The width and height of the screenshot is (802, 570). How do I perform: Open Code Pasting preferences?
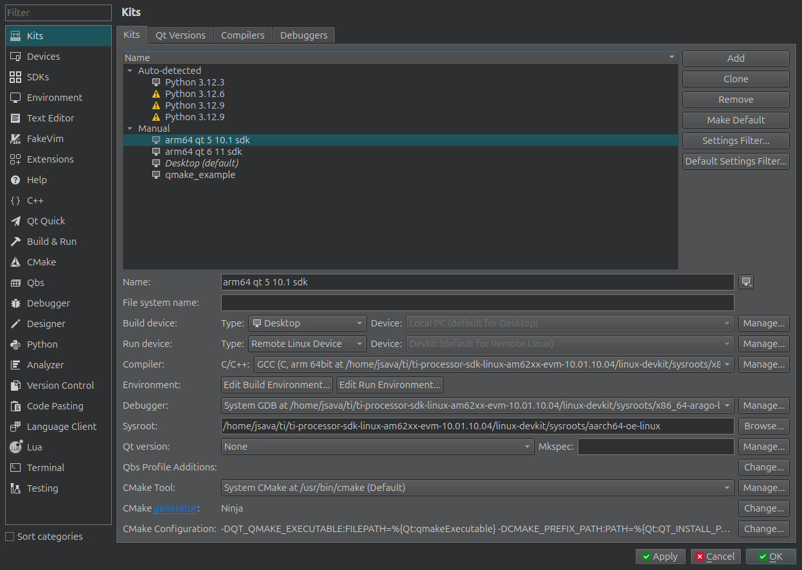[58, 406]
